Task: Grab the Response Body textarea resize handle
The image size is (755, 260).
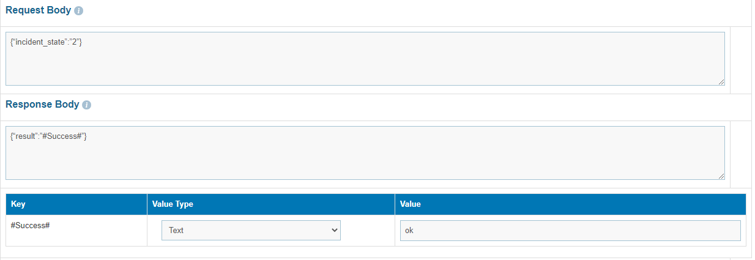Action: [721, 176]
